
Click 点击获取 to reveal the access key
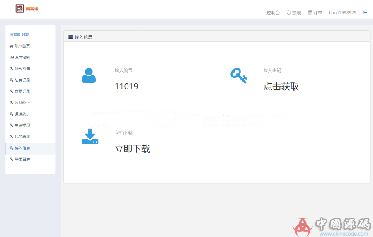click(281, 87)
